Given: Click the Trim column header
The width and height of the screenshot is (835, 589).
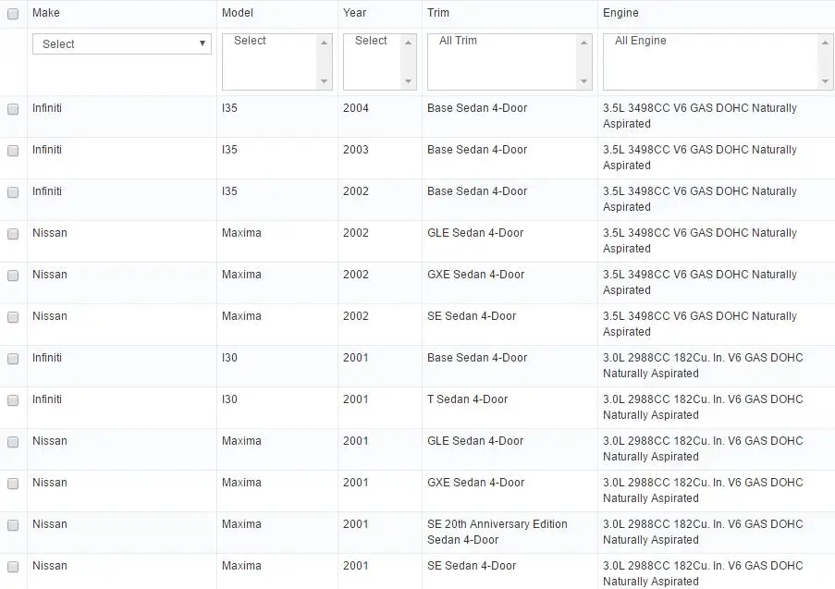Looking at the screenshot, I should (x=438, y=13).
